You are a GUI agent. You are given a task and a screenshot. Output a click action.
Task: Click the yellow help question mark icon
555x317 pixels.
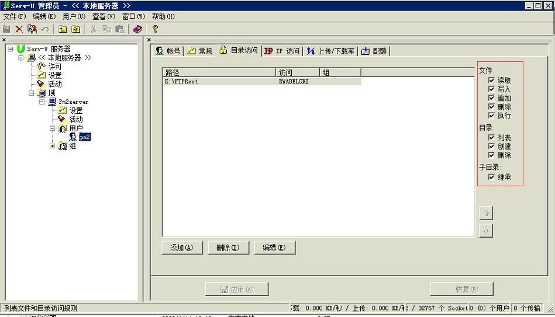click(x=155, y=29)
